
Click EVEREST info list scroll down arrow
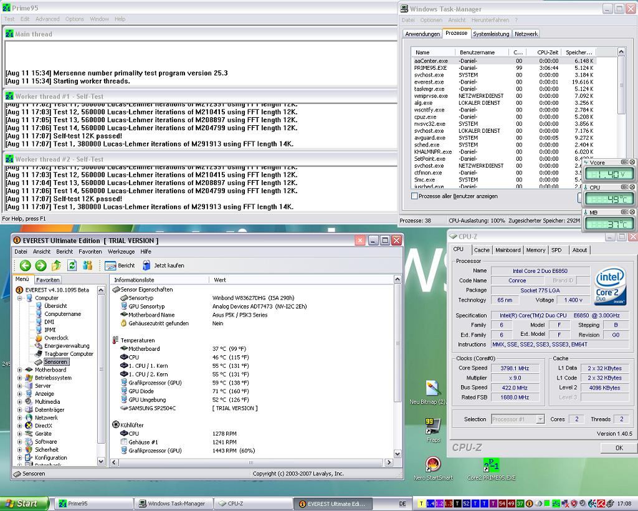398,454
